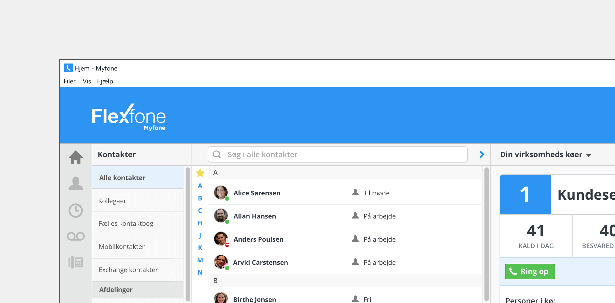The image size is (615, 303).
Task: Expand the panel with the blue chevron arrow
Action: tap(482, 154)
